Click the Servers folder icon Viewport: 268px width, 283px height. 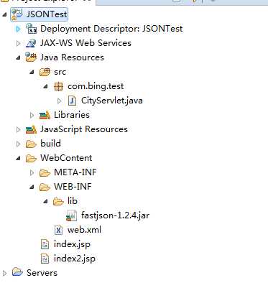click(x=17, y=272)
